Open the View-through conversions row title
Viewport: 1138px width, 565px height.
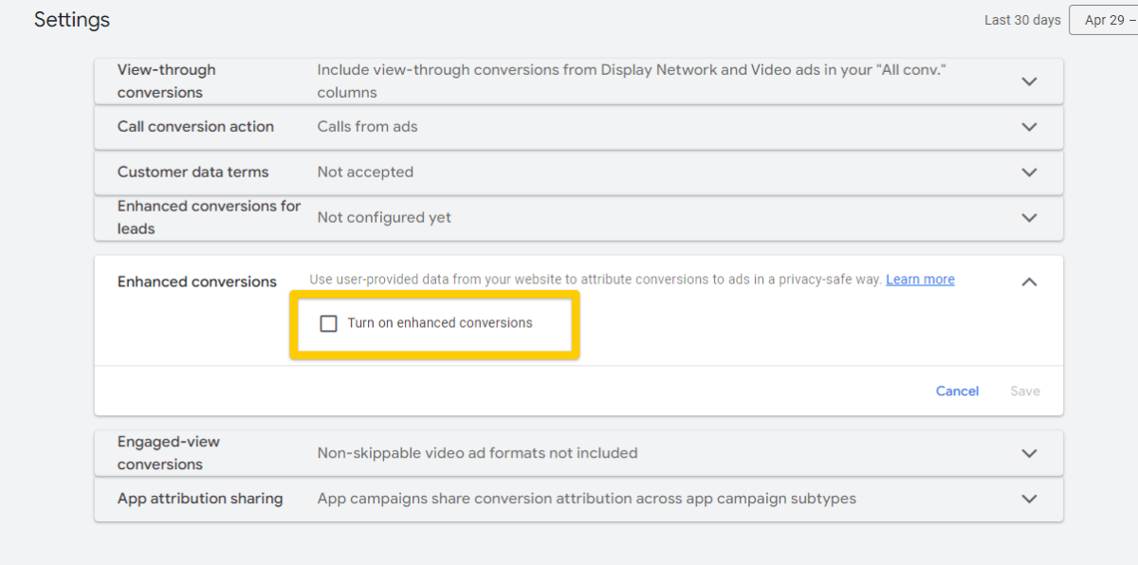tap(167, 82)
